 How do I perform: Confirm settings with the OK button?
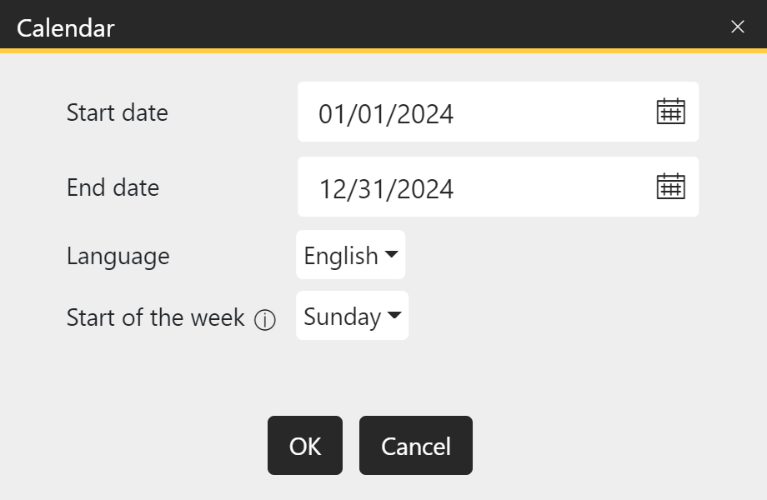(304, 445)
